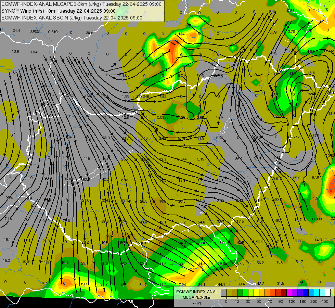Image resolution: width=335 pixels, height=308 pixels.
Task: Click the map value 72.7
Action: point(220,222)
